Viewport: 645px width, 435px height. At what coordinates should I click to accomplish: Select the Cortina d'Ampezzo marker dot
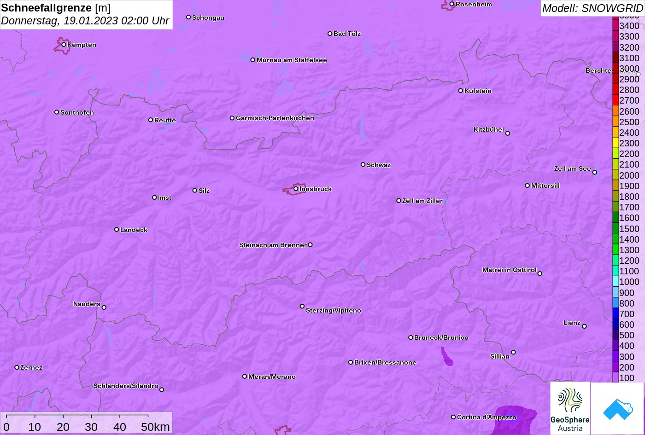point(453,417)
